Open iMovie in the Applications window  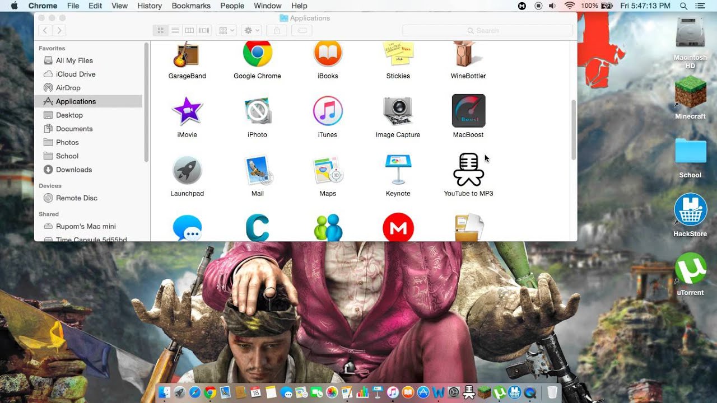click(x=187, y=111)
